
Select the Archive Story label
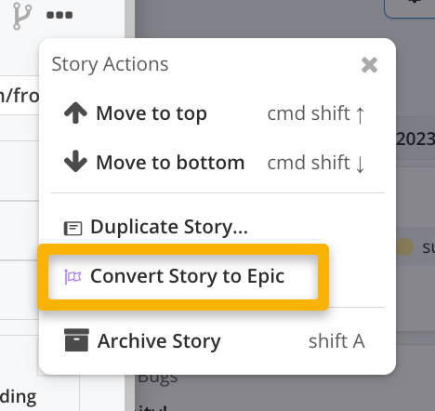(159, 341)
